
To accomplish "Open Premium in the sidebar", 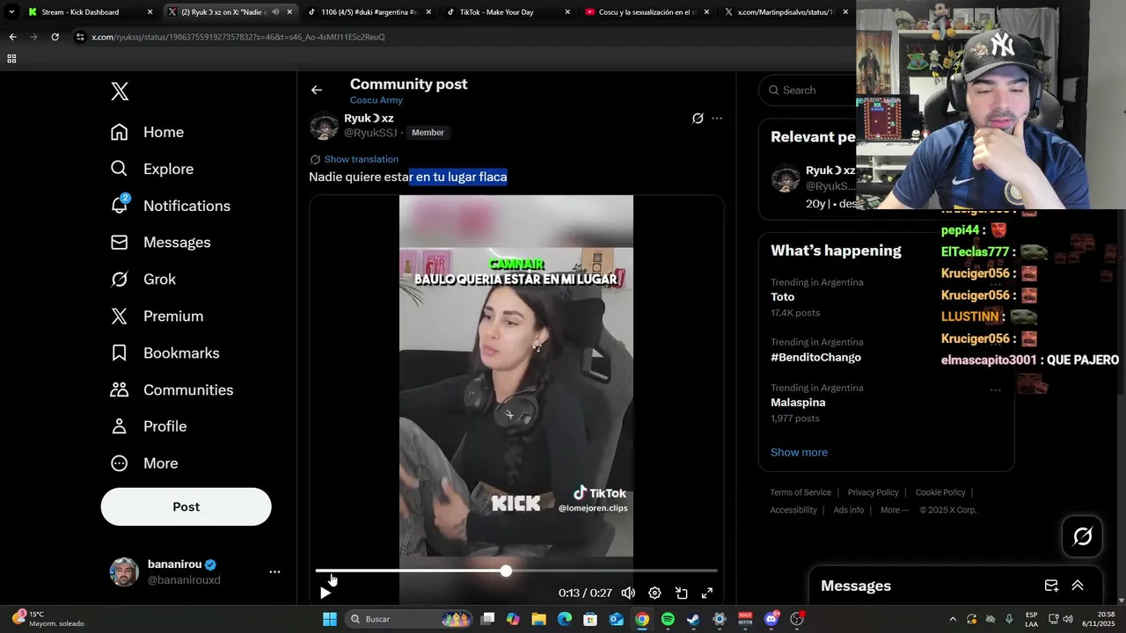I will pyautogui.click(x=157, y=316).
